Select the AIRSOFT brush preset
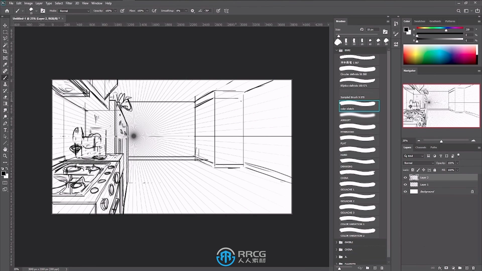 (359, 117)
